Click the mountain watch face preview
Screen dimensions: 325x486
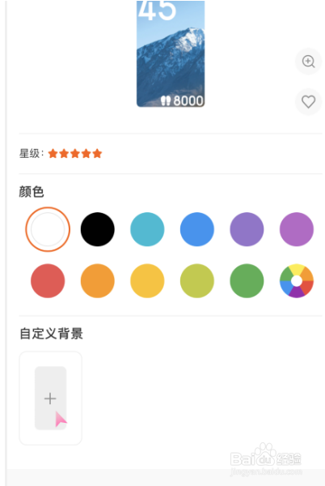[x=171, y=53]
